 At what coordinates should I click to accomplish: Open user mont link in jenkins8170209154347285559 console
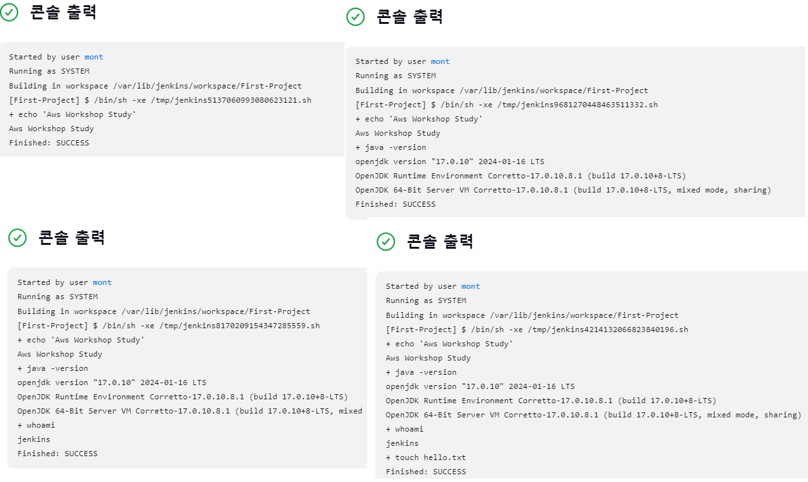click(102, 282)
